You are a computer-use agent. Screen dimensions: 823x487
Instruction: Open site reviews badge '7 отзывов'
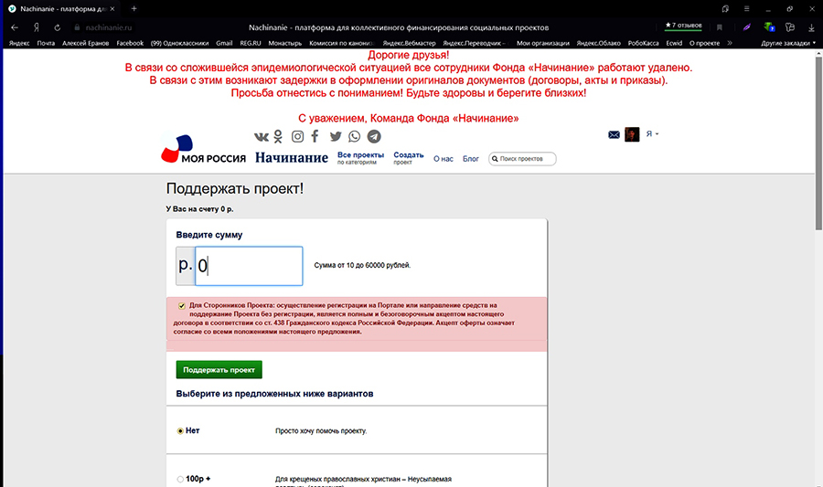coord(683,26)
